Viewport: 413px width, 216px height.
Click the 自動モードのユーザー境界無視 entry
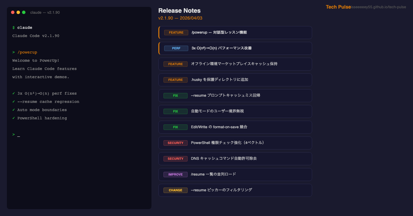coord(217,111)
